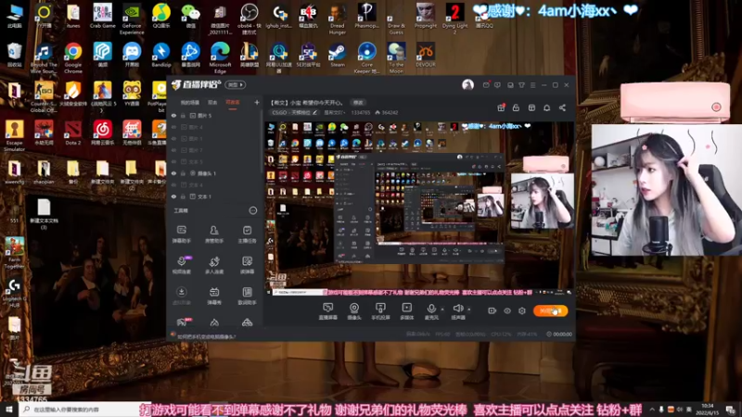
Task: Add a camera source from bottom bar
Action: (x=354, y=311)
